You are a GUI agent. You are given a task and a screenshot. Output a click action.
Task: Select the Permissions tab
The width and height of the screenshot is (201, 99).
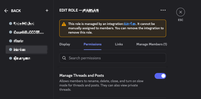click(93, 44)
